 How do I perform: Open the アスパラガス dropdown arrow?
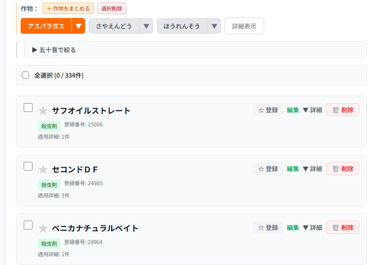pos(79,26)
